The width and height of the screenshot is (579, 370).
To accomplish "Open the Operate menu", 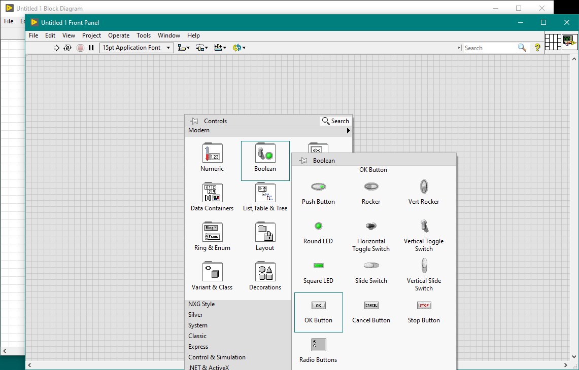I will 119,35.
